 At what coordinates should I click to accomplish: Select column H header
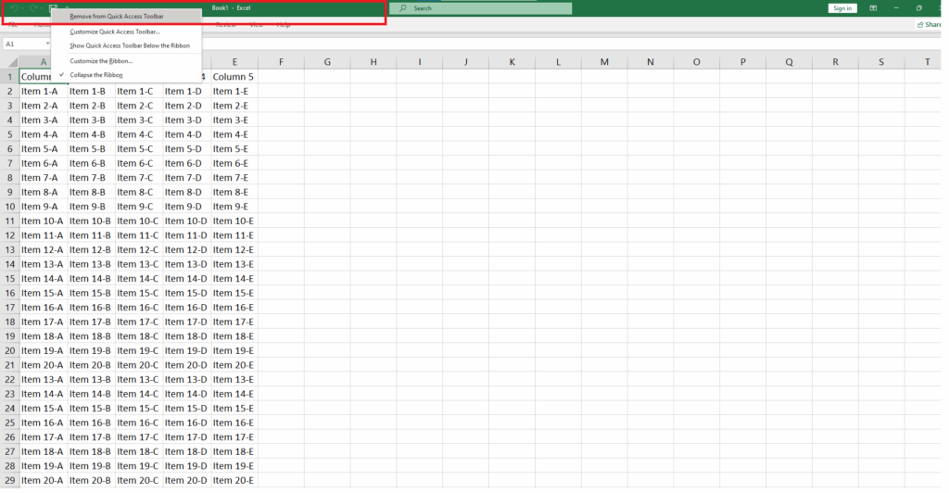point(373,62)
